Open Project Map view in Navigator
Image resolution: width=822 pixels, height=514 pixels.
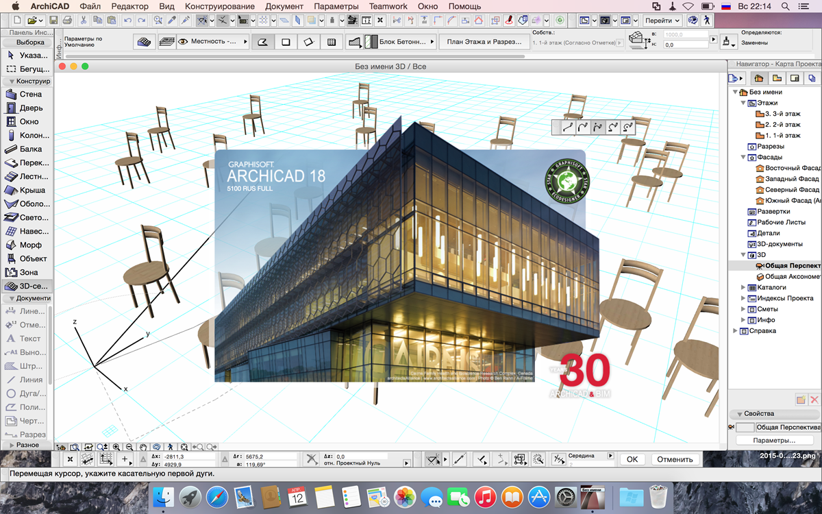[x=759, y=78]
